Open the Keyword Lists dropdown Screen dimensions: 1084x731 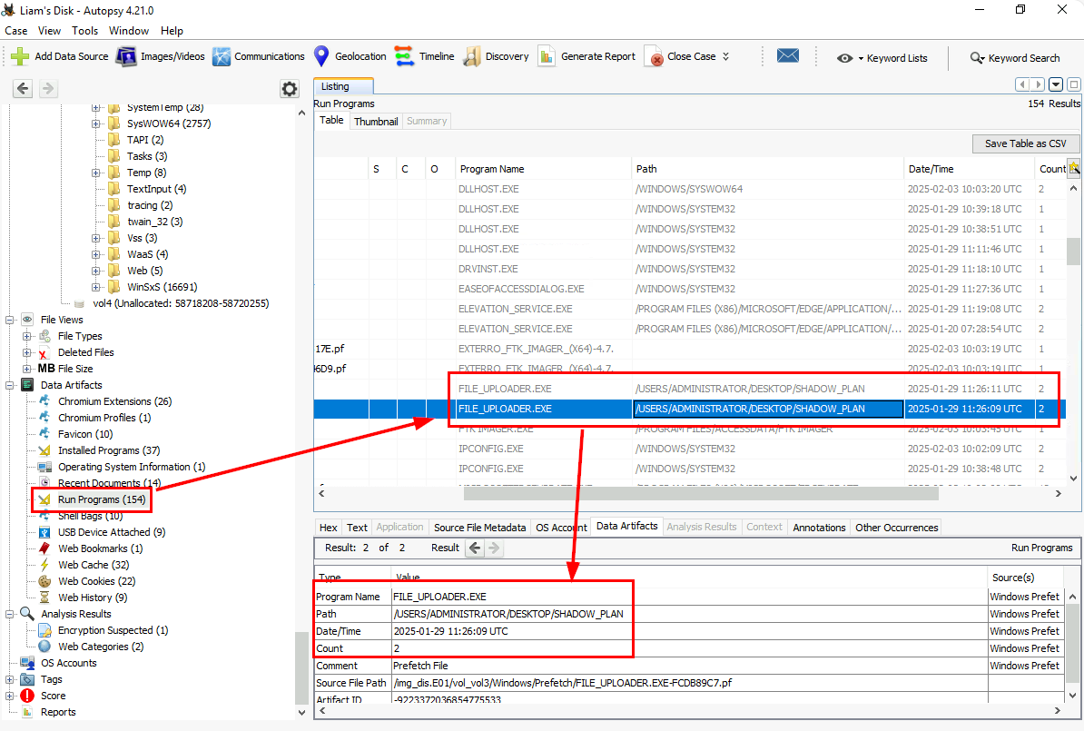(x=882, y=58)
